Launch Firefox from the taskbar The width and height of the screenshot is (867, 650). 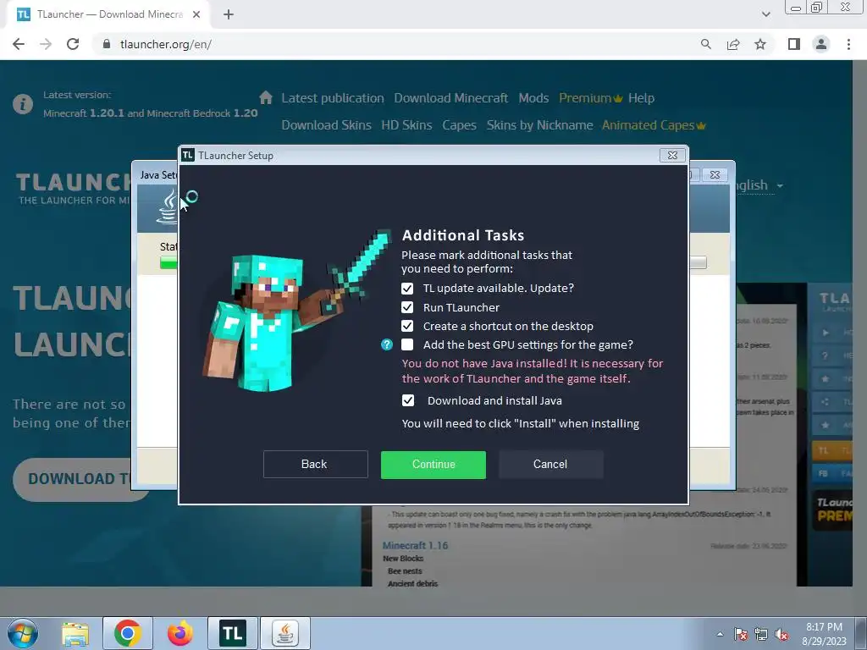(x=180, y=633)
